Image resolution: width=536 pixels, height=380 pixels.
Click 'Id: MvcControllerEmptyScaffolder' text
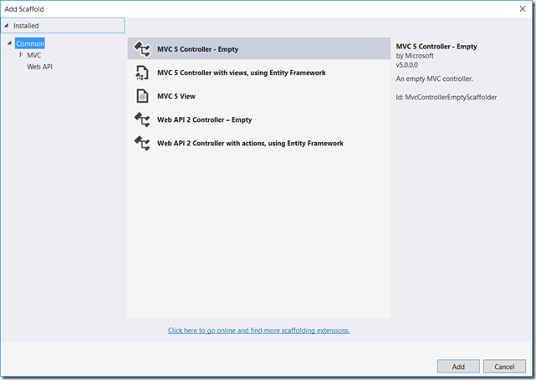[447, 98]
